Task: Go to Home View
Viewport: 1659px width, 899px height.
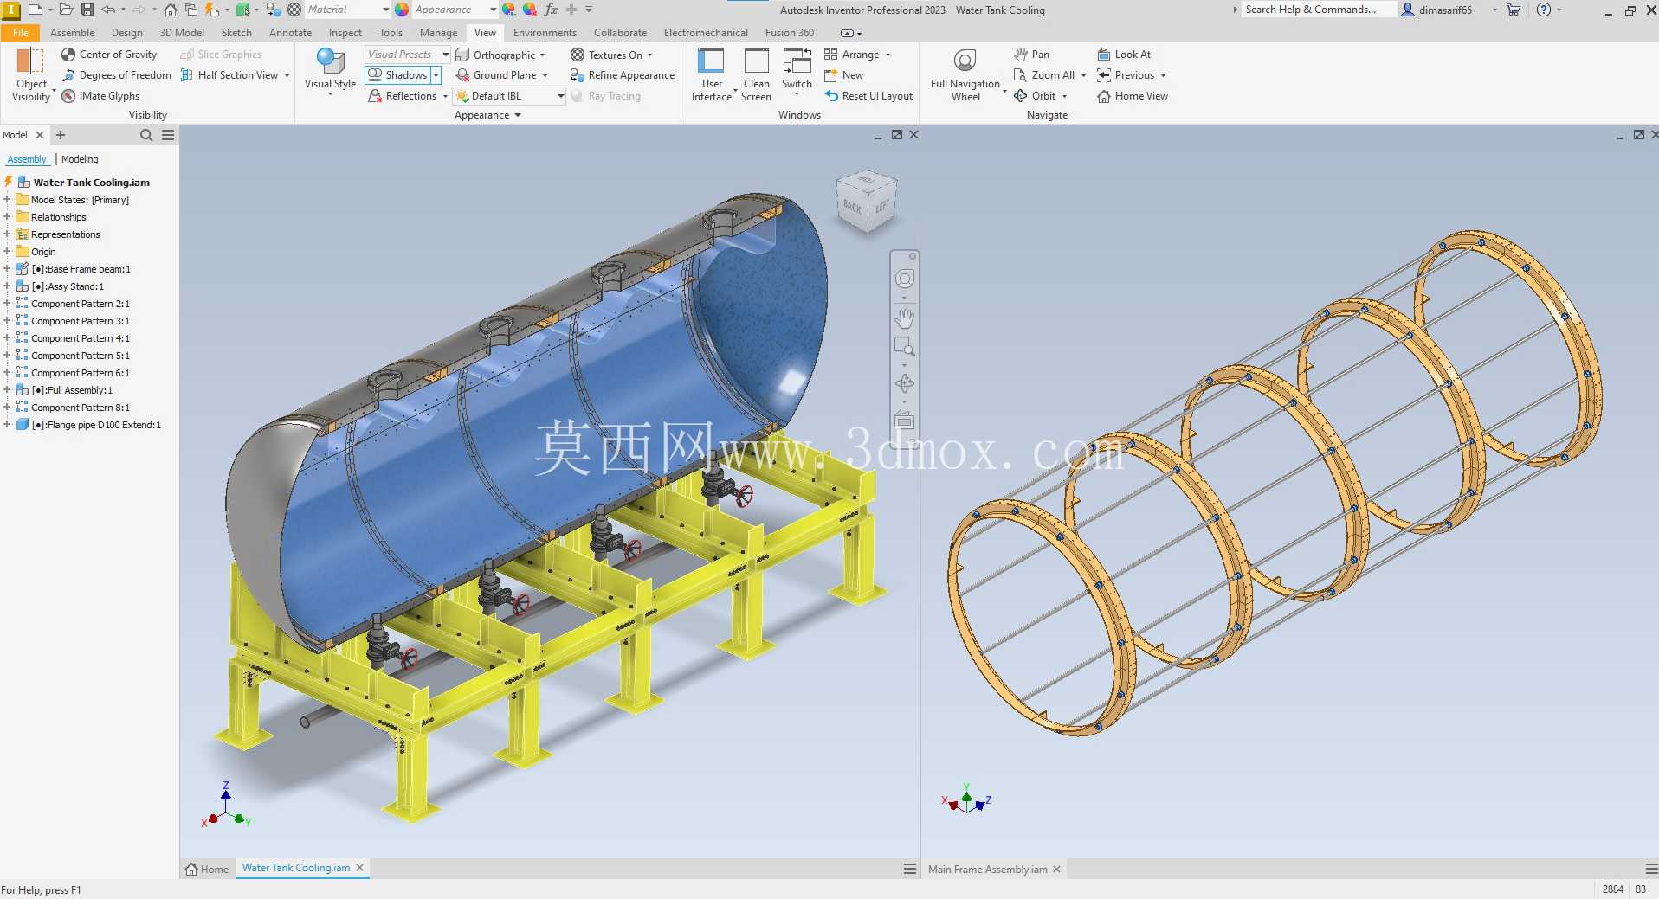Action: point(1133,96)
